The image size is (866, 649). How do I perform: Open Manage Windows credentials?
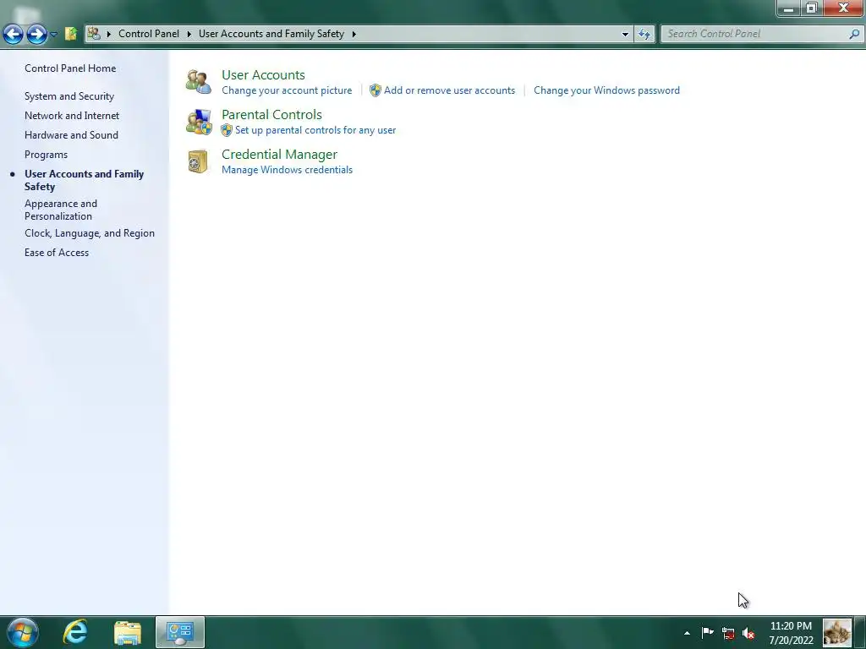[288, 170]
